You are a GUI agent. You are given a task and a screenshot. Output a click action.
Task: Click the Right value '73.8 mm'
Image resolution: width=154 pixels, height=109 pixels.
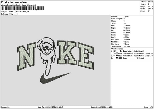[127, 28]
